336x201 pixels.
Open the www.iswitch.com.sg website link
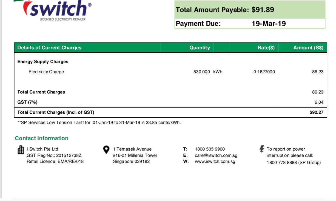tap(215, 162)
